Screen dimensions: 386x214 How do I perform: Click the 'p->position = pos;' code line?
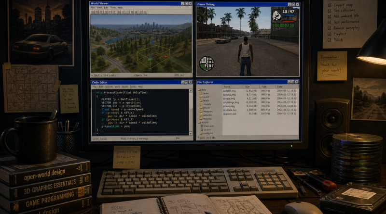115,126
